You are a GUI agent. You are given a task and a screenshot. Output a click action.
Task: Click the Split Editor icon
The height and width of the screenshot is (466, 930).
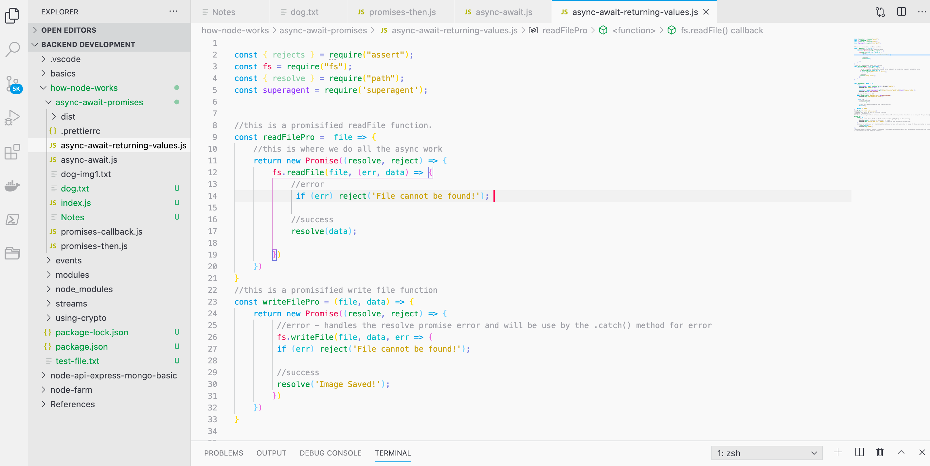[x=902, y=12]
